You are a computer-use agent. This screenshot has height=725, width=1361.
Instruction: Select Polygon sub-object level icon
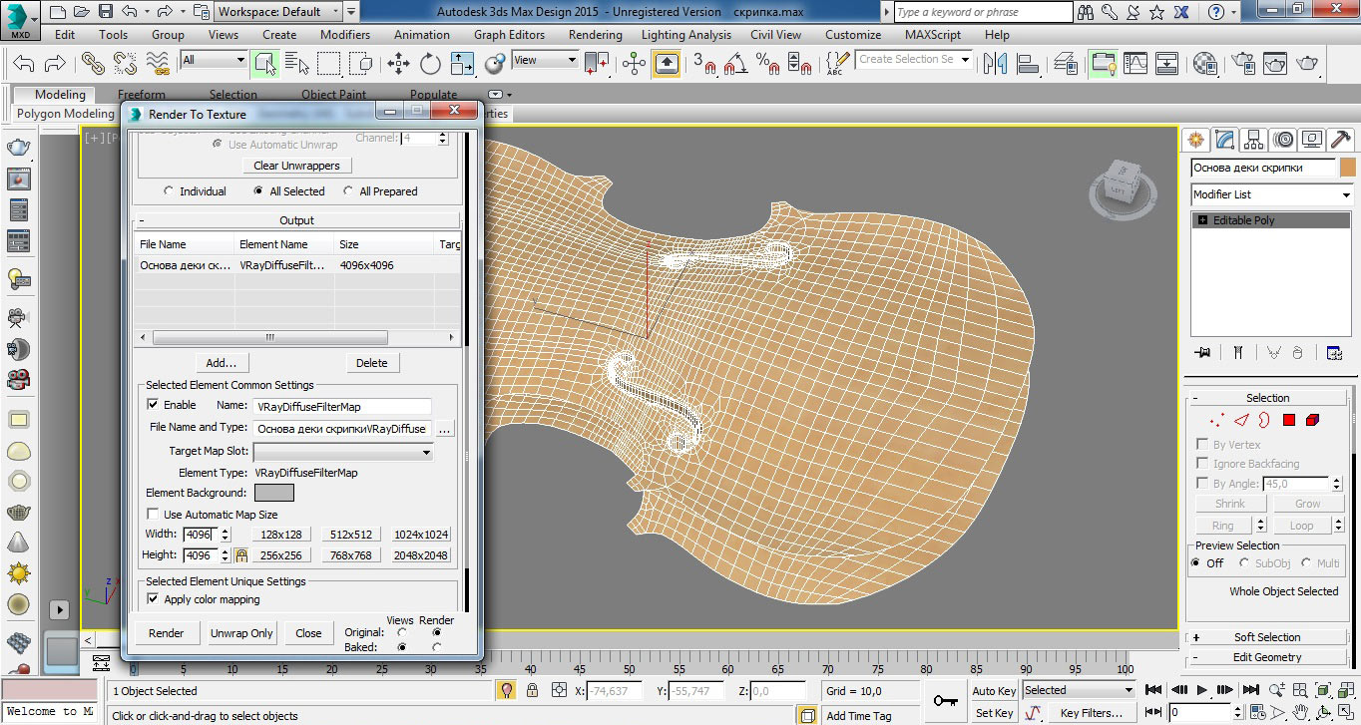1288,421
